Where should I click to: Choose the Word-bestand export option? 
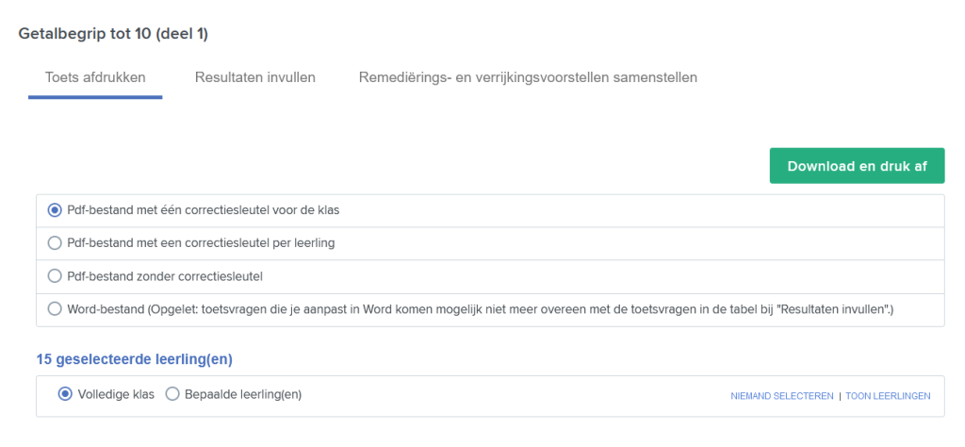coord(55,309)
